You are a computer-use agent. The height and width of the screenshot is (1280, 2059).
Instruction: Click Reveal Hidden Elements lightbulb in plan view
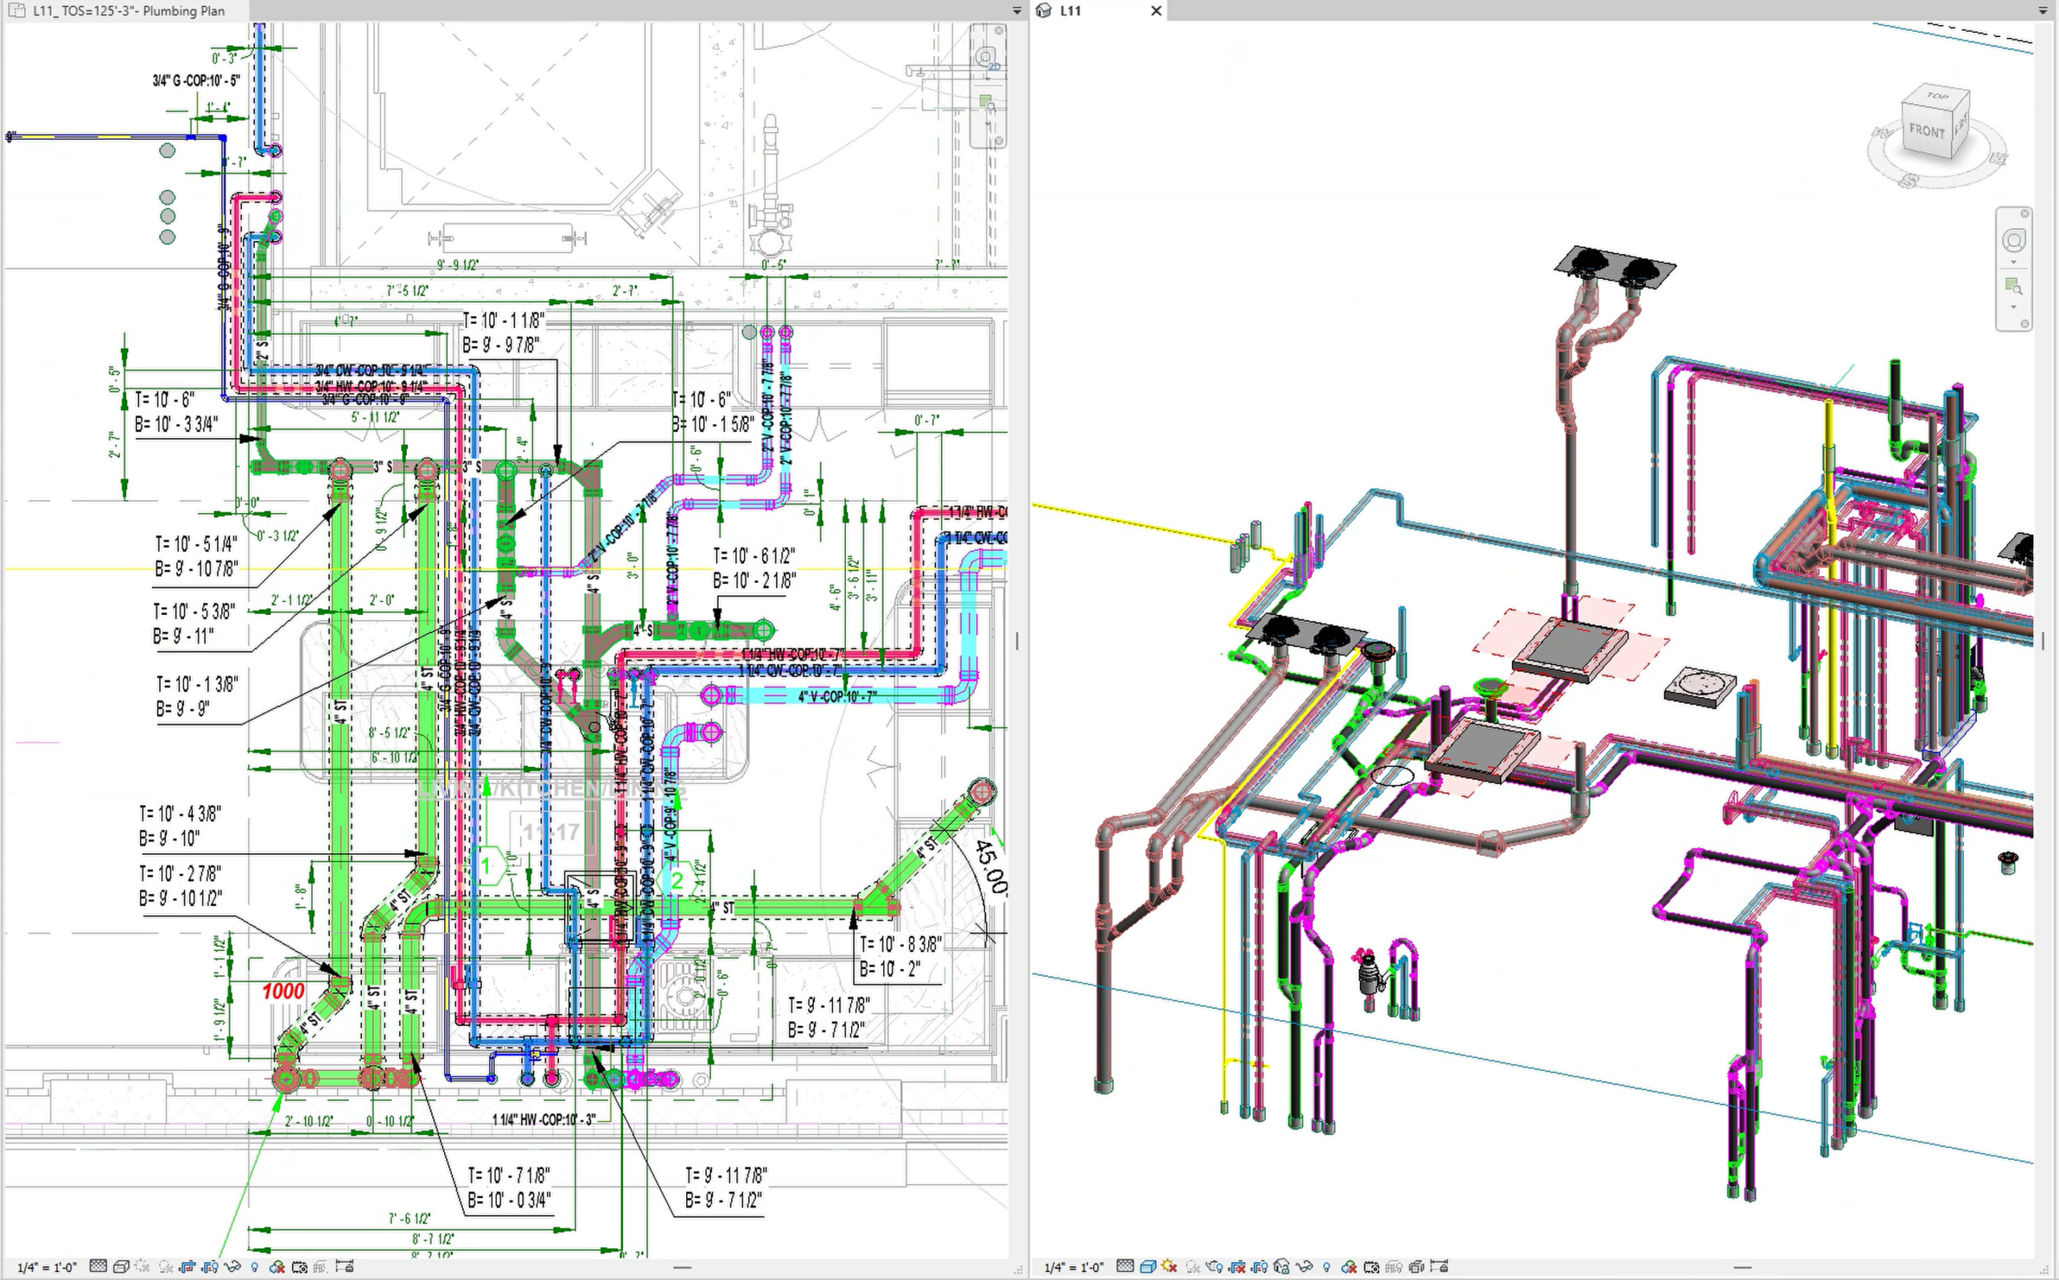(254, 1267)
